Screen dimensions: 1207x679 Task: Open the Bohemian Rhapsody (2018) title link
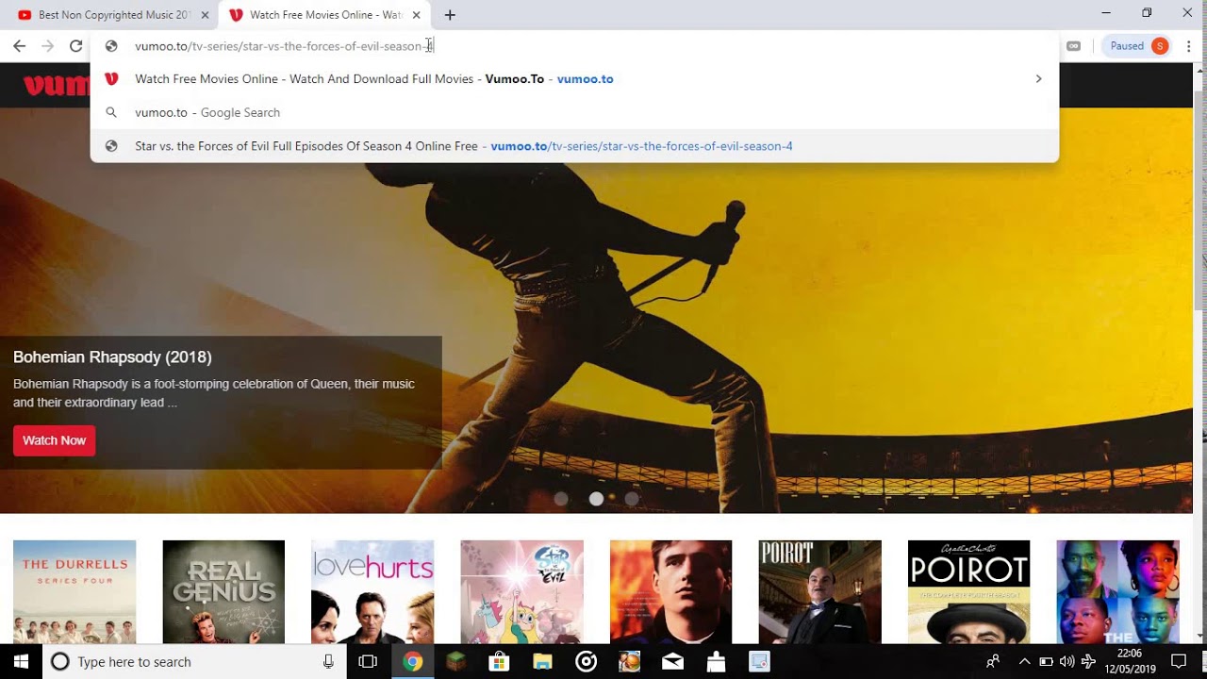(112, 357)
